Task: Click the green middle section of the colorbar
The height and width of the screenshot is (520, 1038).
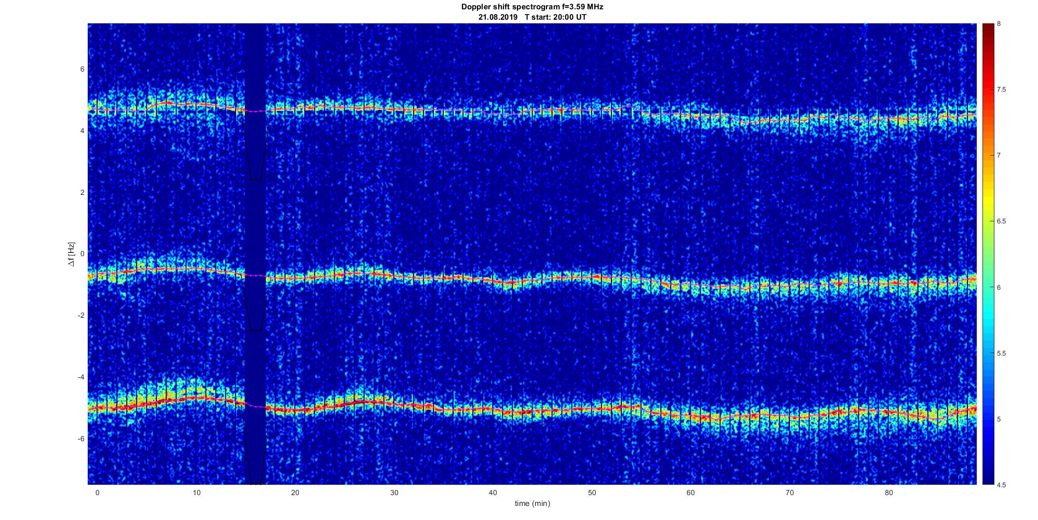Action: (988, 254)
